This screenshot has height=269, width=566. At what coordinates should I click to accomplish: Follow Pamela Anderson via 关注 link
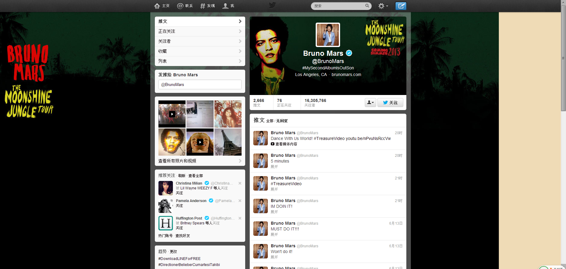point(180,206)
